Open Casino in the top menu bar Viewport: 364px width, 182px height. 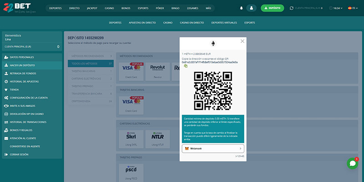coord(109,8)
